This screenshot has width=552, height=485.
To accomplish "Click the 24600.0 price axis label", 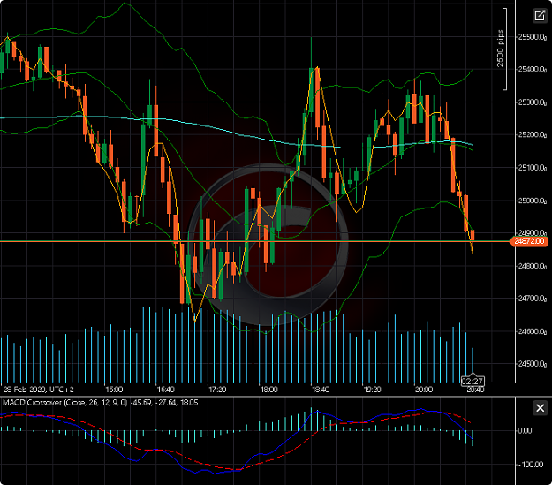I will (x=532, y=331).
